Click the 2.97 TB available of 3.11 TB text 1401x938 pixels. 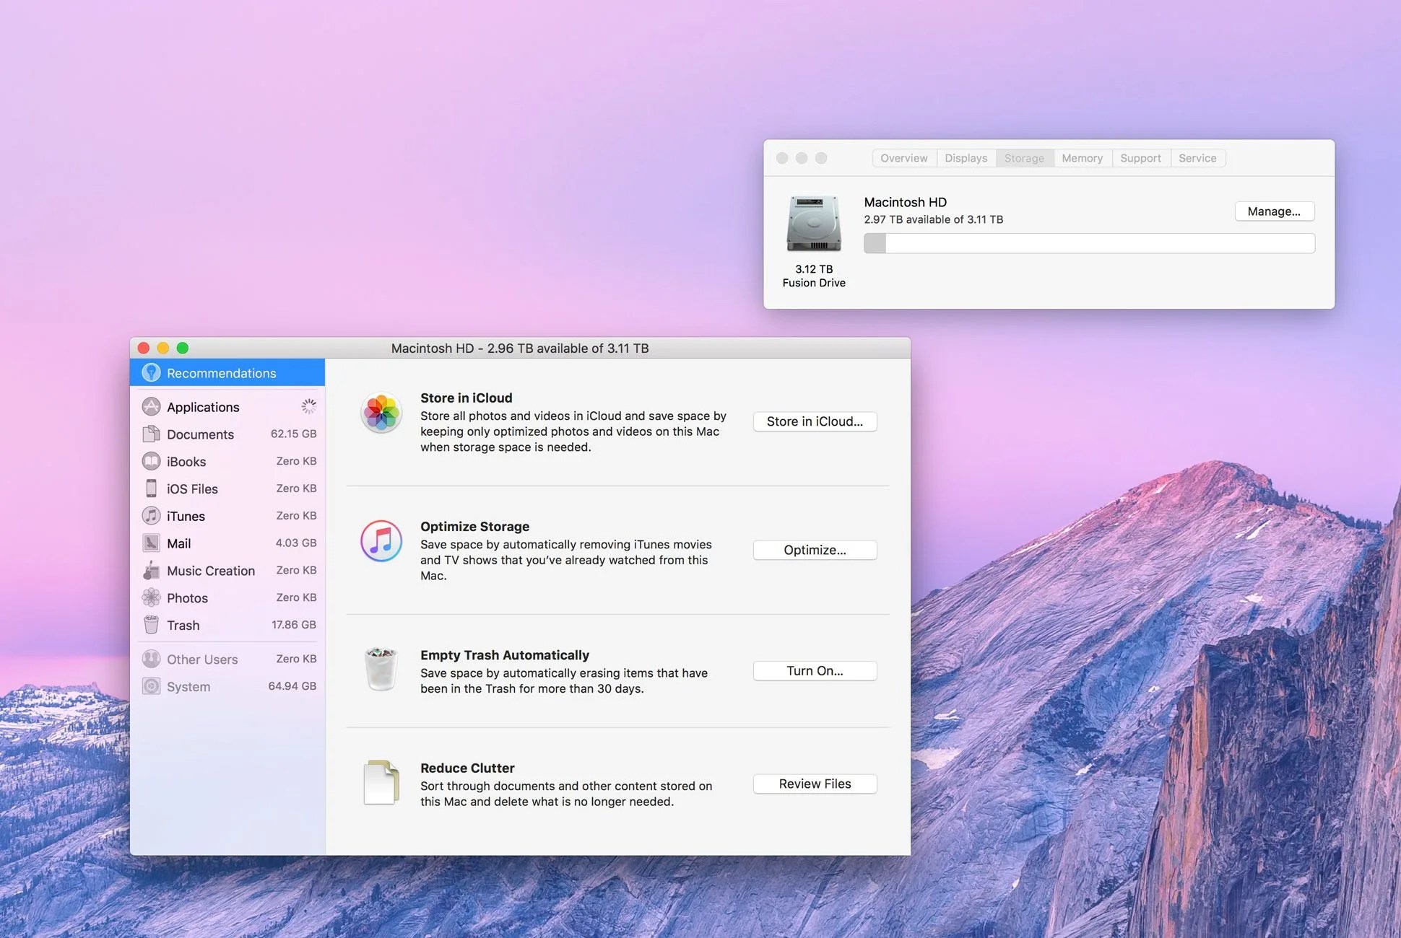(934, 219)
